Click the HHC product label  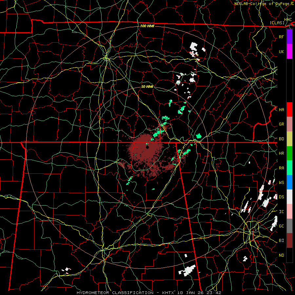click(x=288, y=20)
